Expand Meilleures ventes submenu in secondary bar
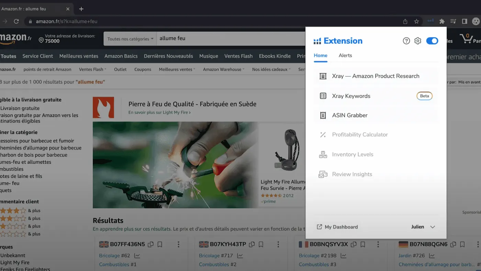This screenshot has height=271, width=481. [177, 69]
